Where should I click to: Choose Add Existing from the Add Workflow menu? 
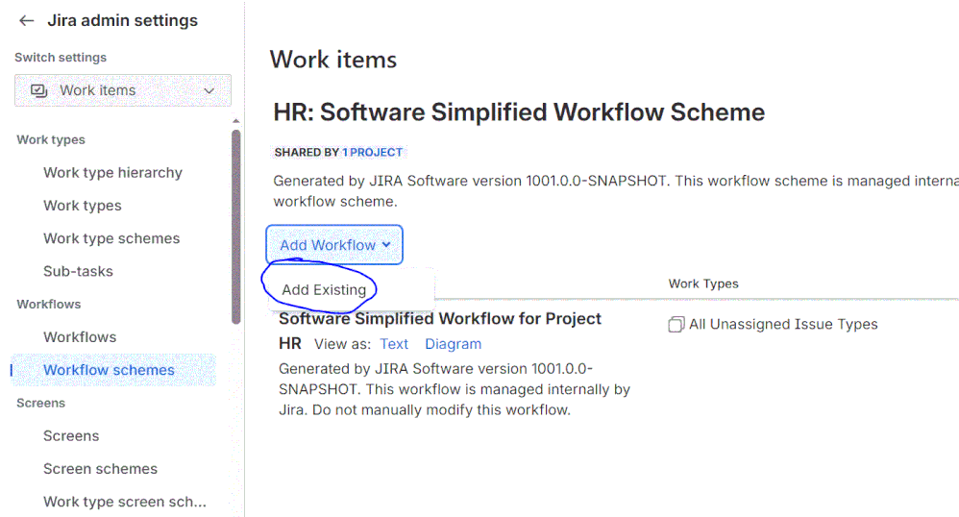click(324, 290)
